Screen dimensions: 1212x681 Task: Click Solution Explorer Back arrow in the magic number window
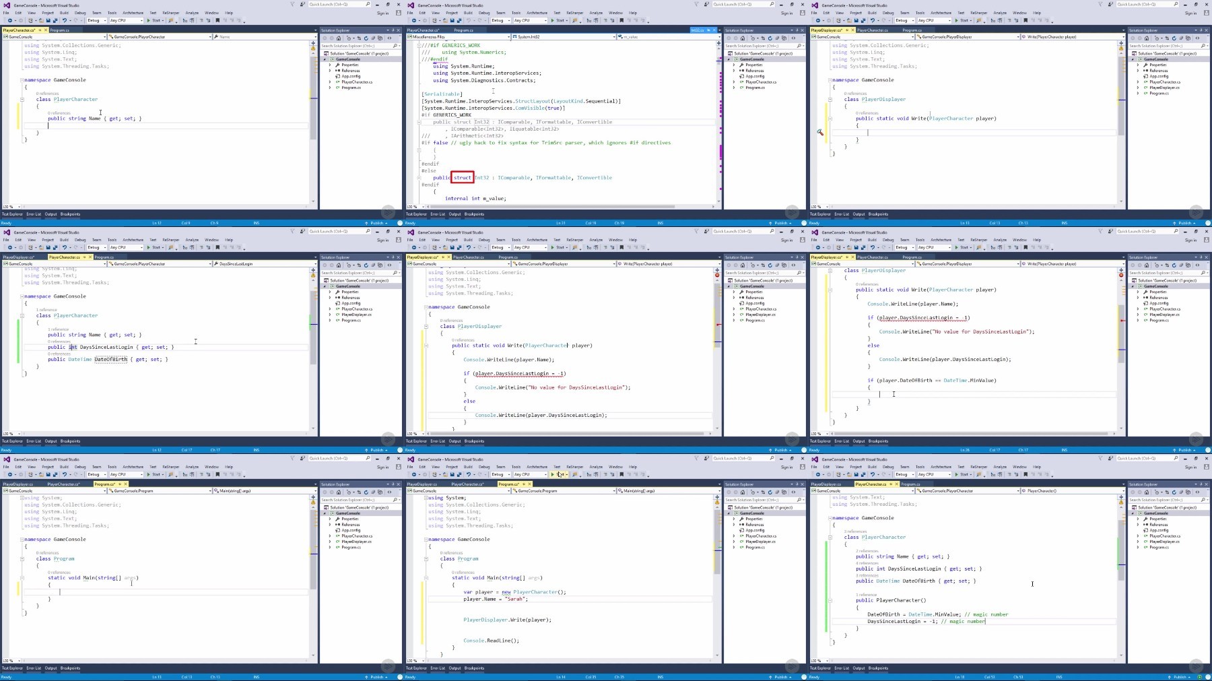pyautogui.click(x=1133, y=492)
